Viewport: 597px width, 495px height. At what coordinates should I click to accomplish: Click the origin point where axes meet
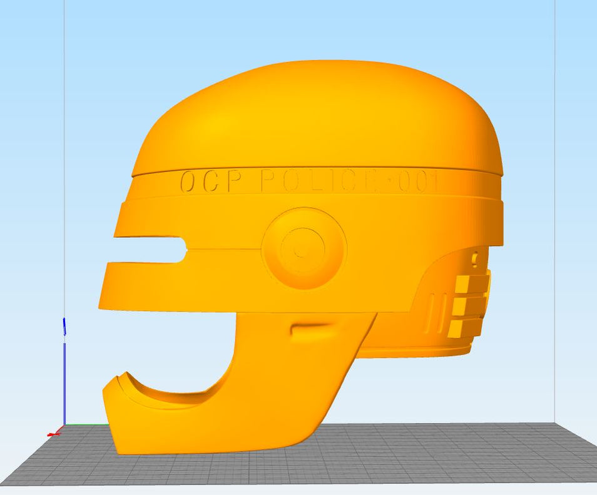[65, 425]
